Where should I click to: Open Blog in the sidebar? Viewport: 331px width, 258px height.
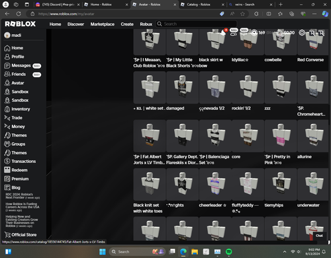[x=12, y=187]
